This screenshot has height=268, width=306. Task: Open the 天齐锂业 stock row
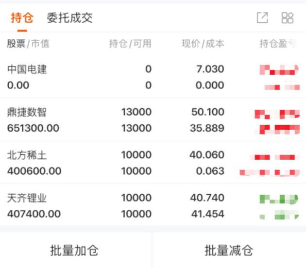153,205
